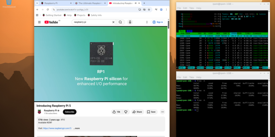Screen dimensions: 275x137
Task: Click the RP1 video player area
Action: (x=101, y=64)
